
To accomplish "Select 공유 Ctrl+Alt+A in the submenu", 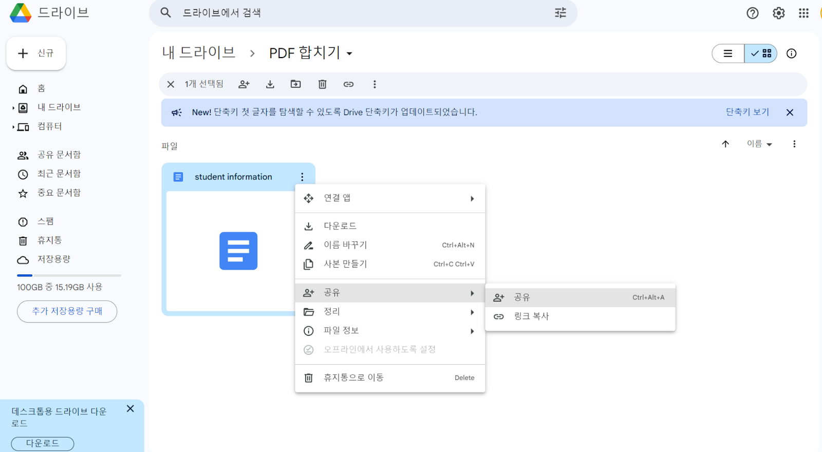I will [580, 297].
